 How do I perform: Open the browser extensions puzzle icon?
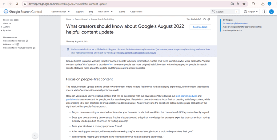(253, 4)
